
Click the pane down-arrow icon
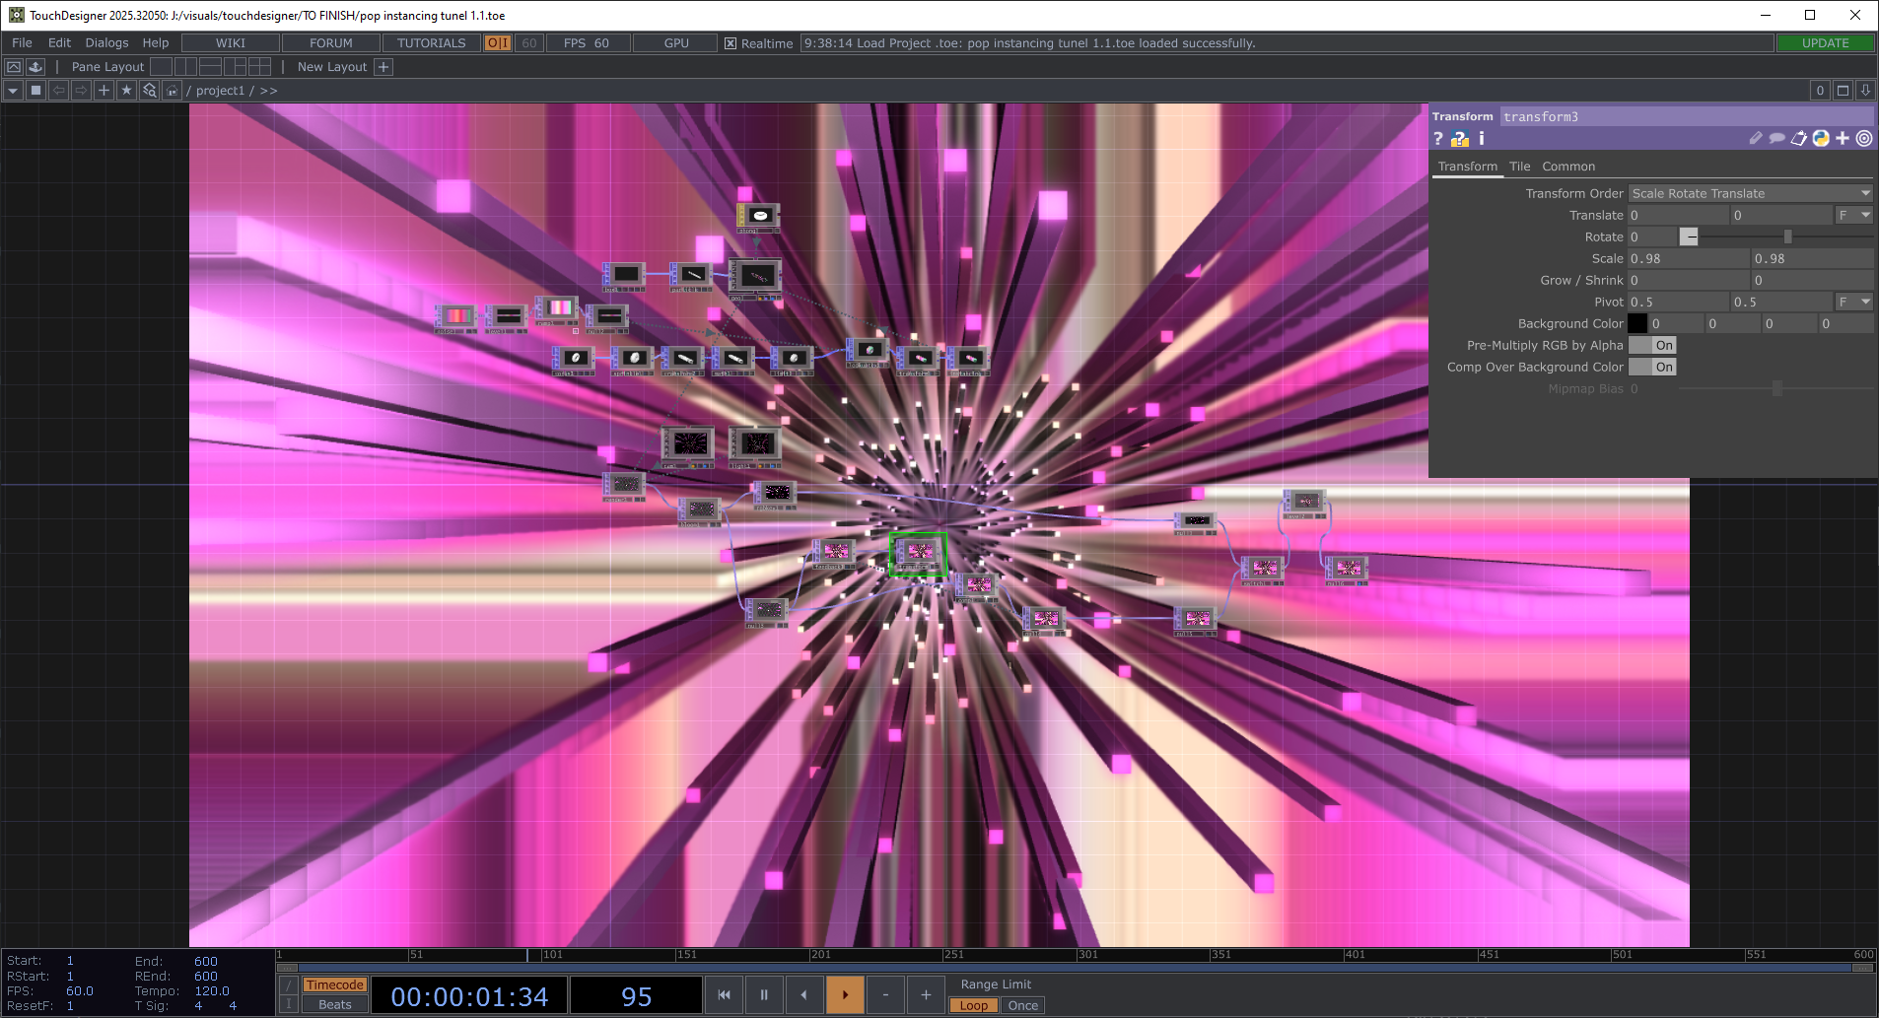(1865, 91)
